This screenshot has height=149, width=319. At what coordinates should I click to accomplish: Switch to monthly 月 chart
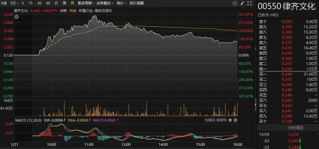coord(72,3)
